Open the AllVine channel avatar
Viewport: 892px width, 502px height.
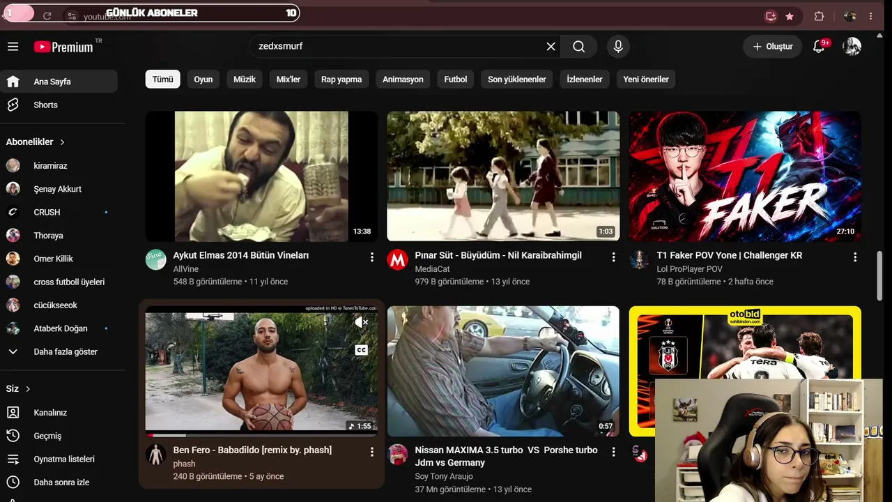156,259
